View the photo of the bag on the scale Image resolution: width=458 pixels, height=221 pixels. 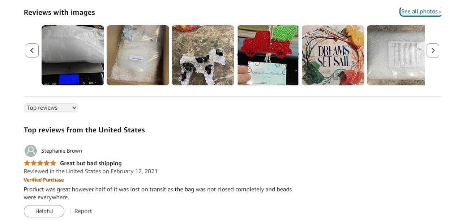point(73,55)
